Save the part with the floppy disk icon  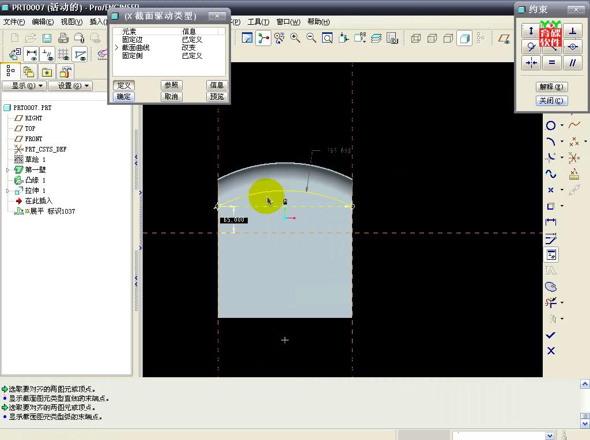coord(47,38)
